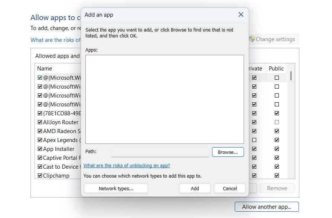This screenshot has height=218, width=332.
Task: Toggle the AMD Radeon name checkbox
Action: tap(40, 131)
